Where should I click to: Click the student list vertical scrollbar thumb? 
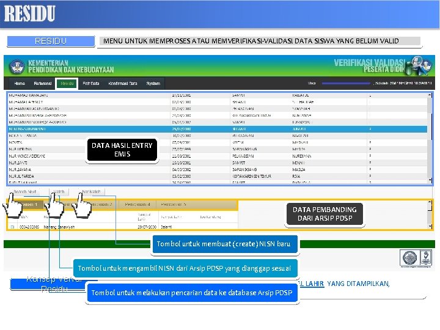[x=430, y=127]
